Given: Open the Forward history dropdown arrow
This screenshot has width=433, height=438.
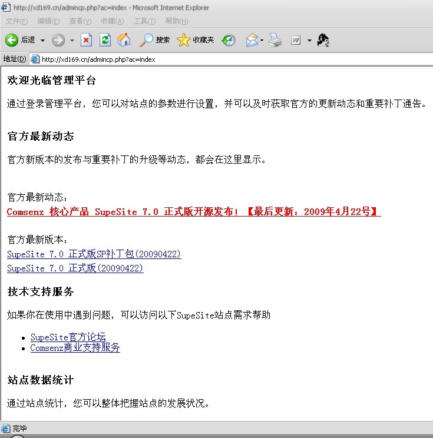Looking at the screenshot, I should click(72, 41).
